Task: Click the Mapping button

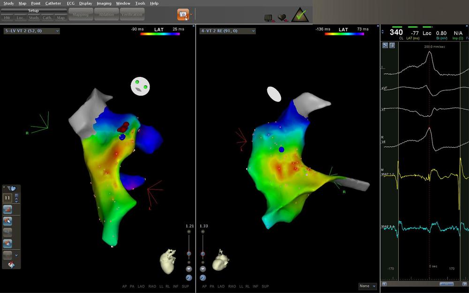Action: pyautogui.click(x=80, y=15)
